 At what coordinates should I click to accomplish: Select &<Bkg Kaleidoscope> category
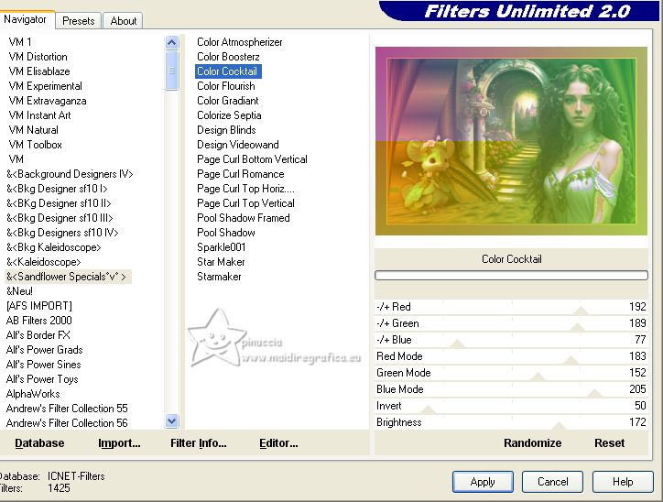[54, 247]
